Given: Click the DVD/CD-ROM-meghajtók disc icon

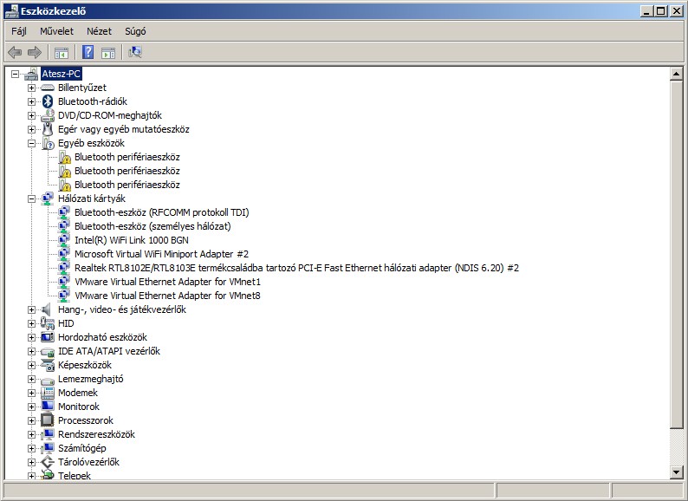Looking at the screenshot, I should coord(48,115).
